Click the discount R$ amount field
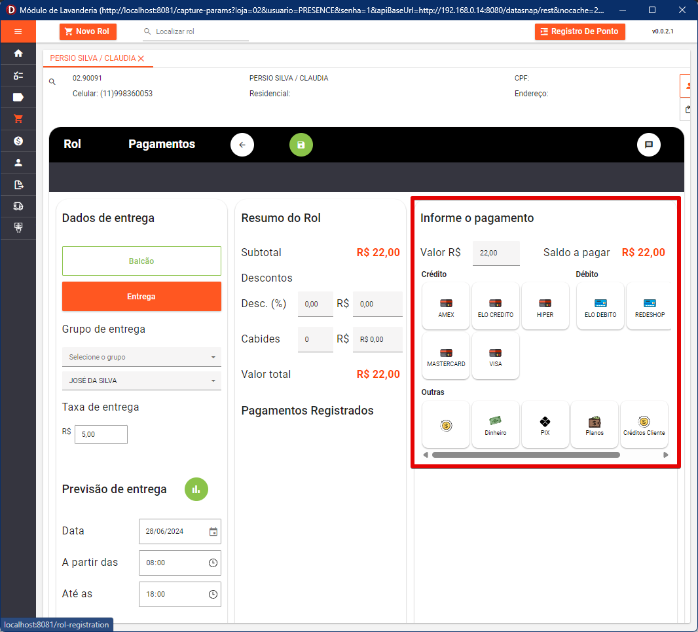 click(x=378, y=304)
